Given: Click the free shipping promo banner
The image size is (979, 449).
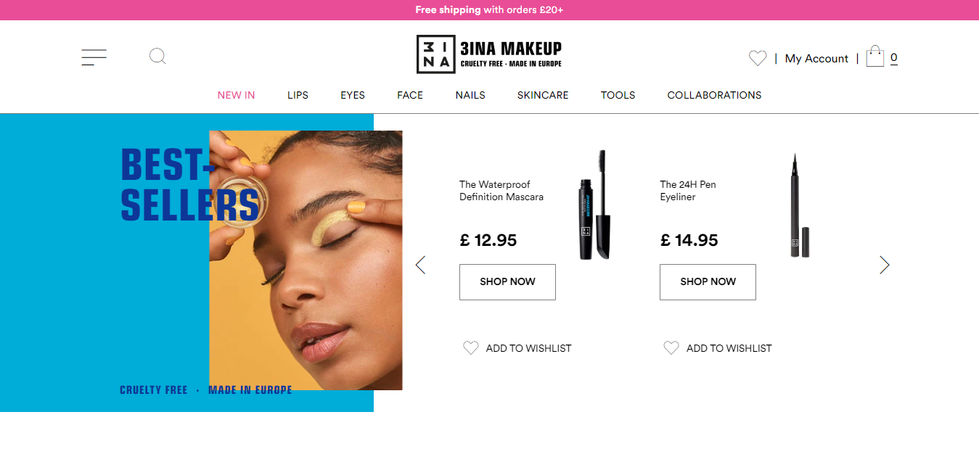Looking at the screenshot, I should (x=489, y=10).
